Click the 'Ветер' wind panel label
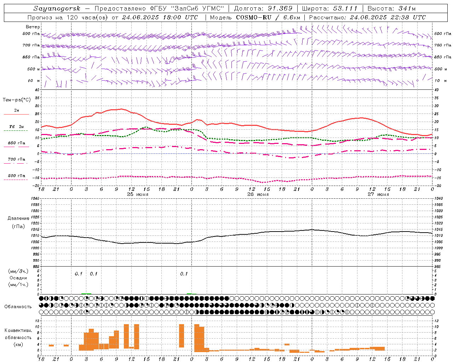The image size is (453, 362). [33, 27]
